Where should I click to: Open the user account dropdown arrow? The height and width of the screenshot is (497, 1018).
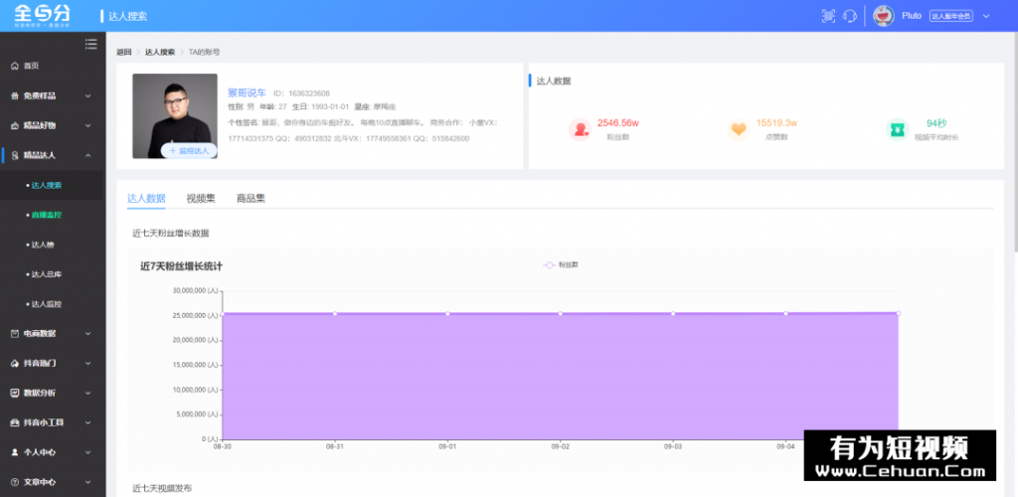985,16
